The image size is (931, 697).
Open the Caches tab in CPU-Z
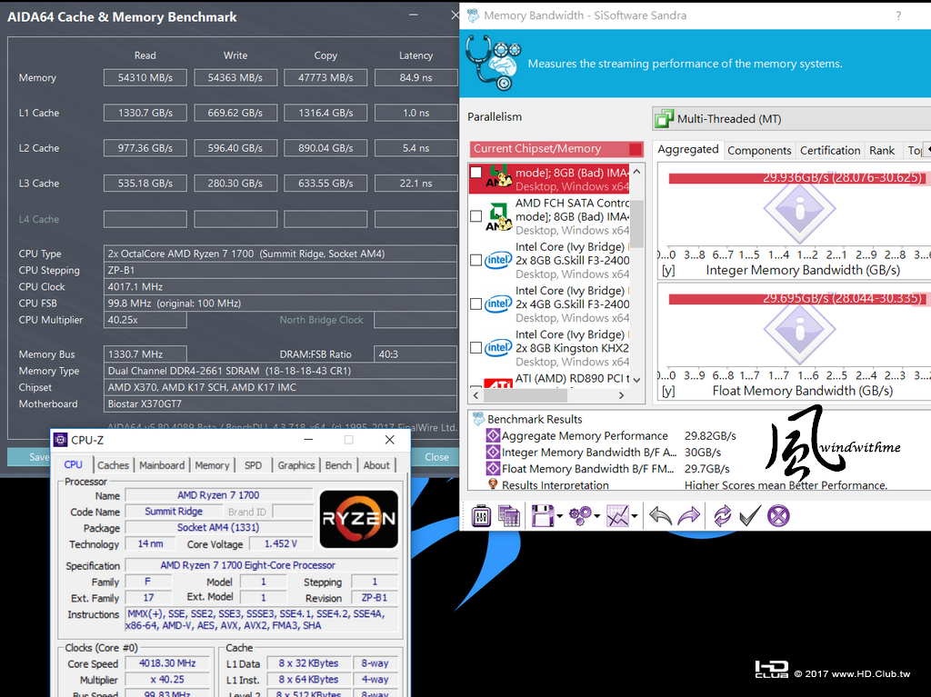113,465
